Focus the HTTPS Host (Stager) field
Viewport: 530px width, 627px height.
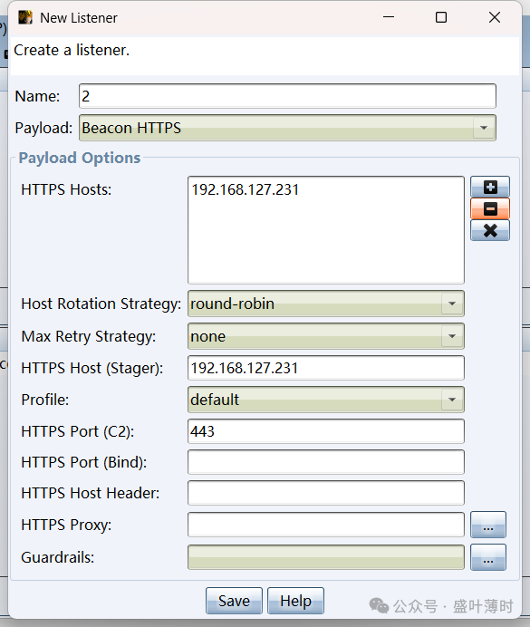click(326, 368)
